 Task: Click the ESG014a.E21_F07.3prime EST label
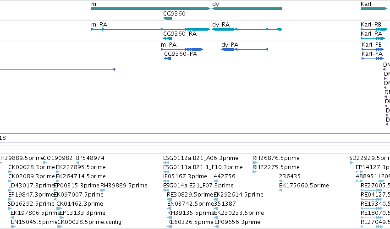pos(198,186)
